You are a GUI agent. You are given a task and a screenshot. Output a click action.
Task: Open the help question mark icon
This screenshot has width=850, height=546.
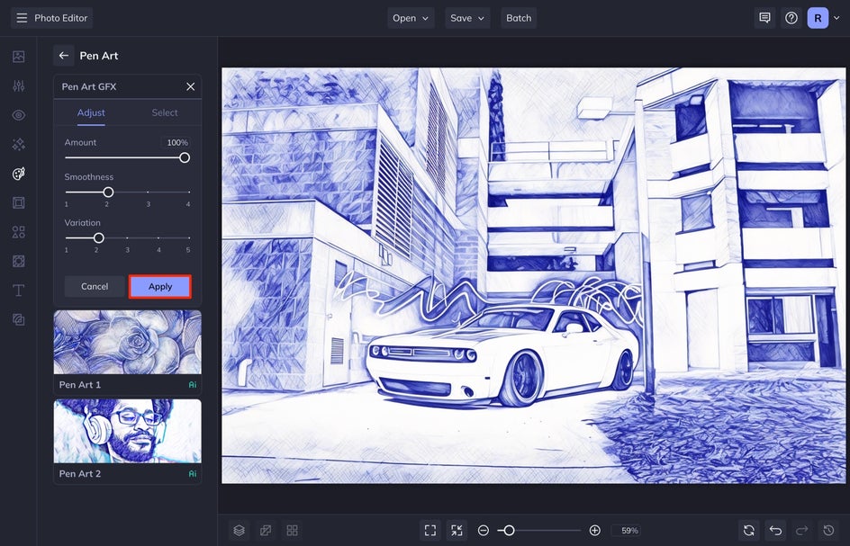pos(791,18)
